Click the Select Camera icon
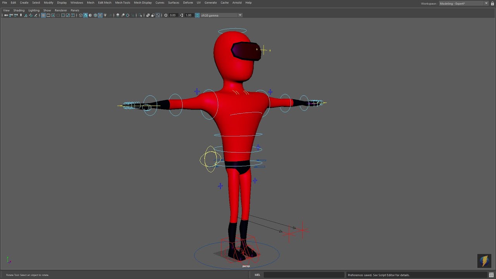Viewport: 496px width, 279px height. click(x=6, y=15)
